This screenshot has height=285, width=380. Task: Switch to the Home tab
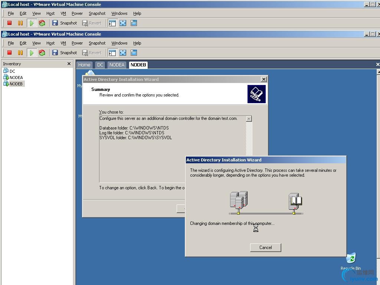pyautogui.click(x=84, y=65)
